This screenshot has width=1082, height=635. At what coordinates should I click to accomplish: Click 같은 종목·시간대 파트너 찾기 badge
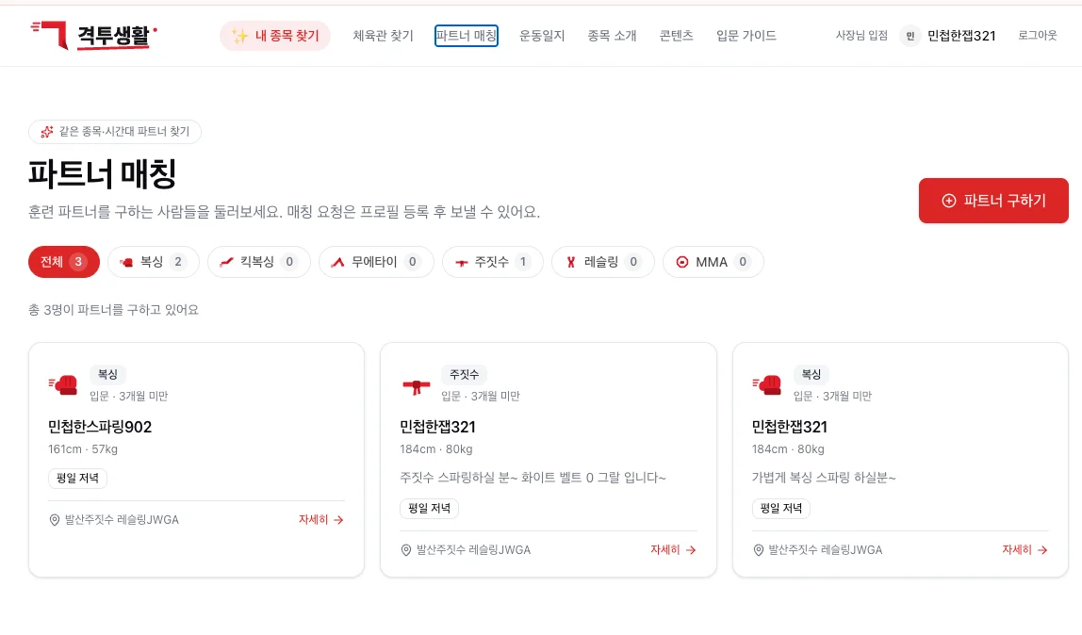[x=115, y=132]
